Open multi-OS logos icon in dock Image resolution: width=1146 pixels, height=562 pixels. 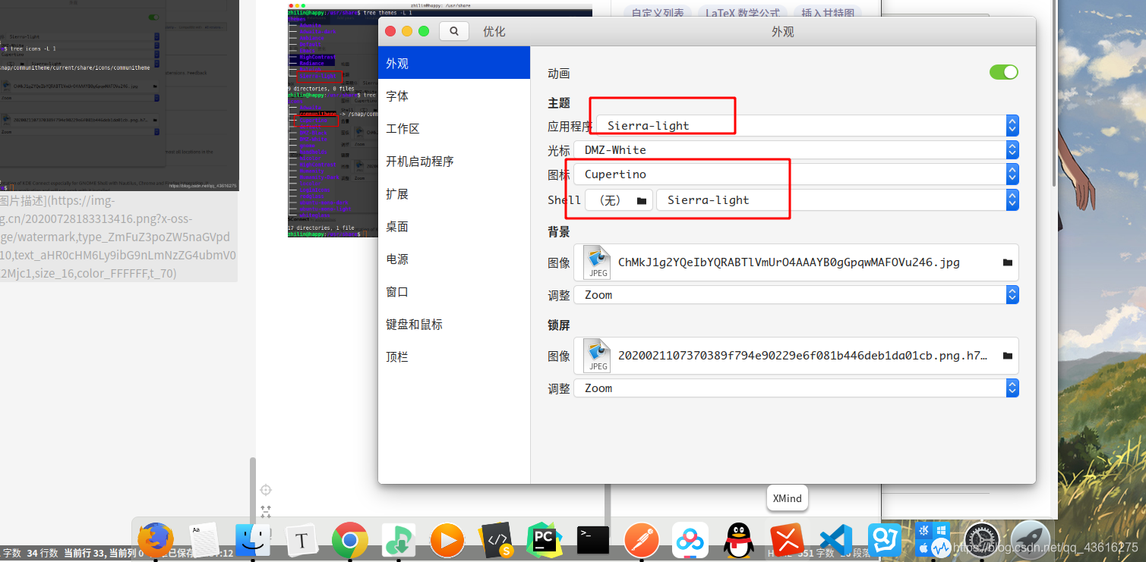click(933, 539)
